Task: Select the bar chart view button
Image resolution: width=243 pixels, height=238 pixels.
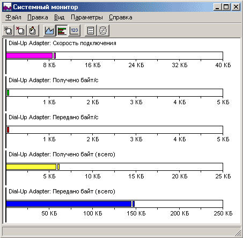Action: 62,31
